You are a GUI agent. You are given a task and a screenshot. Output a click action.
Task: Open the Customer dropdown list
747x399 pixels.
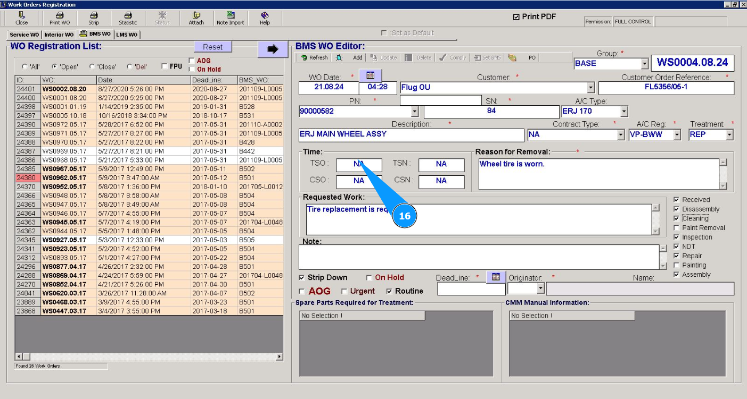[590, 88]
